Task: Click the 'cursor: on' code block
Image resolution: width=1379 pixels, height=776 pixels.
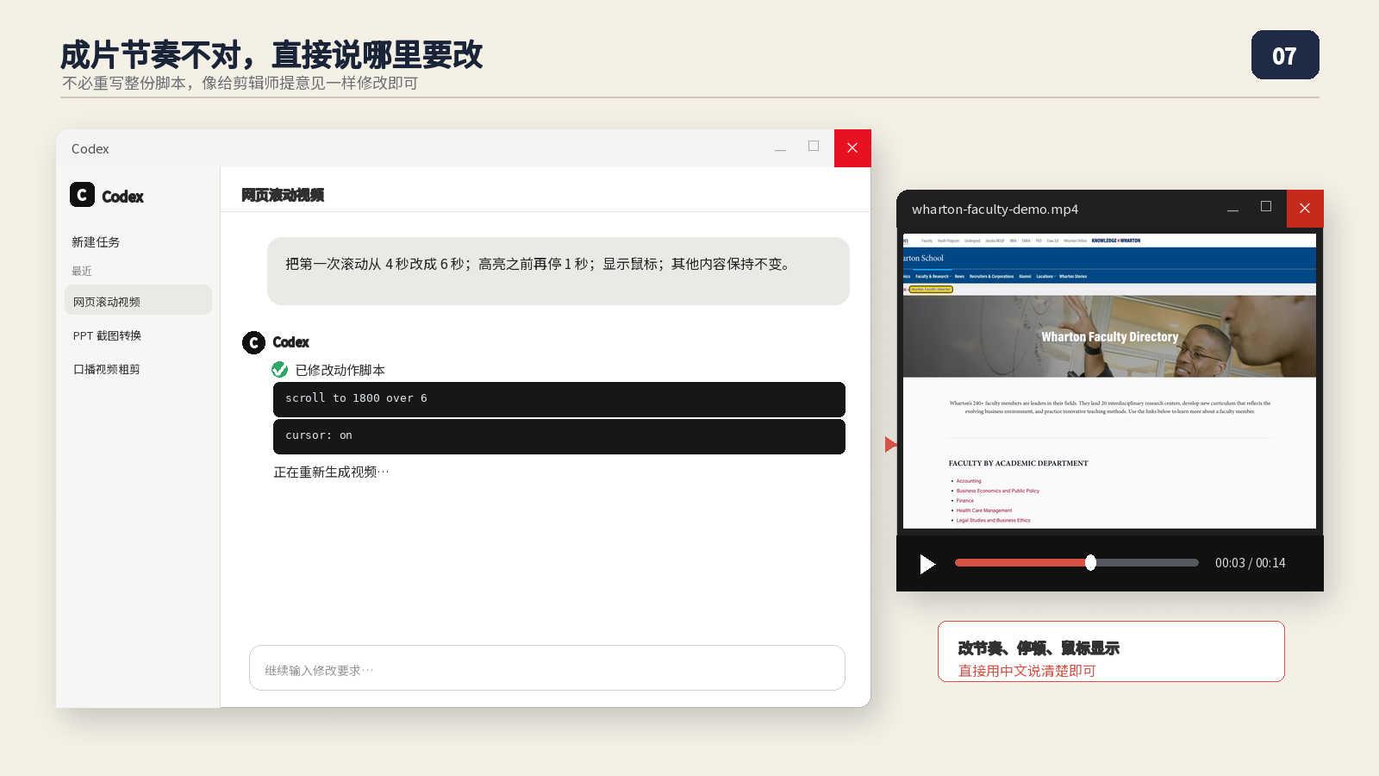Action: [559, 436]
